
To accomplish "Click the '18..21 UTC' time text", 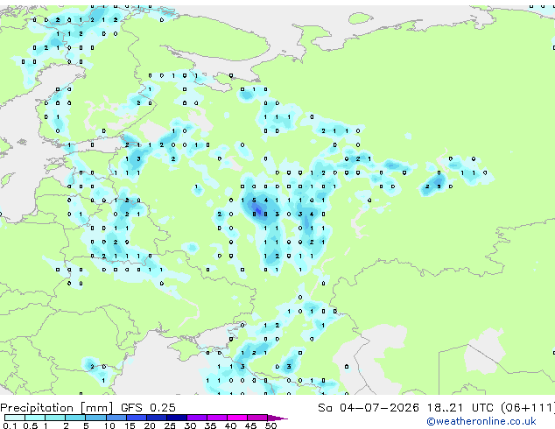I will (x=460, y=408).
